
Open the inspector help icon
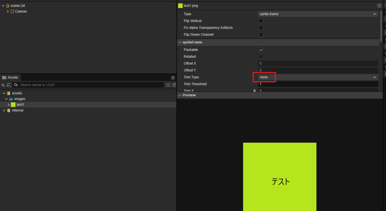379,6
